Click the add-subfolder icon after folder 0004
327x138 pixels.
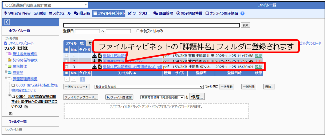26,107
